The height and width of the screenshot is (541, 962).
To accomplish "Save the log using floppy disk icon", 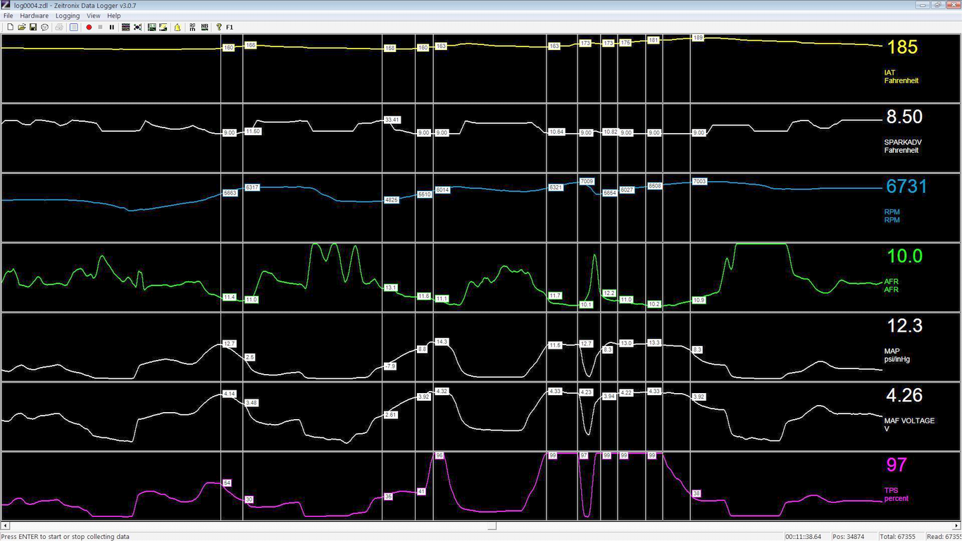I will [x=32, y=27].
